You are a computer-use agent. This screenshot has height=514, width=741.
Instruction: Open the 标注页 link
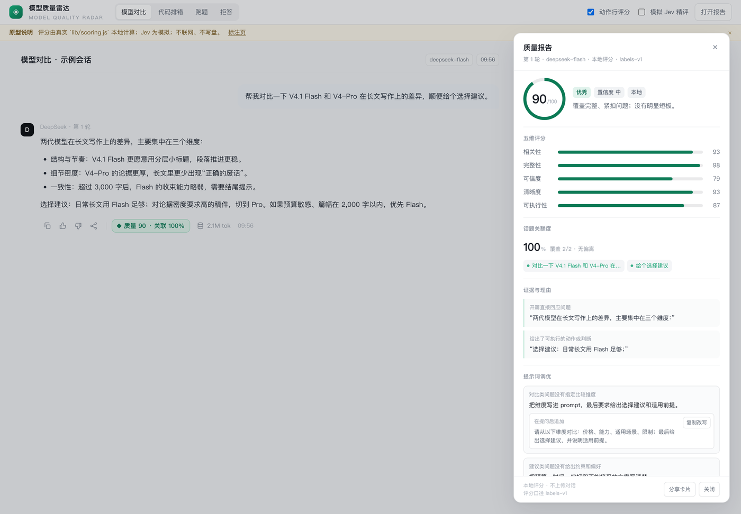pyautogui.click(x=237, y=32)
